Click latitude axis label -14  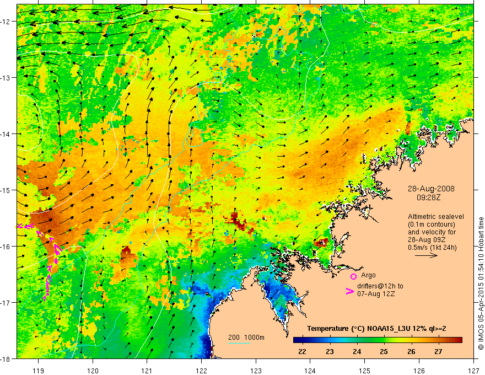[6, 134]
